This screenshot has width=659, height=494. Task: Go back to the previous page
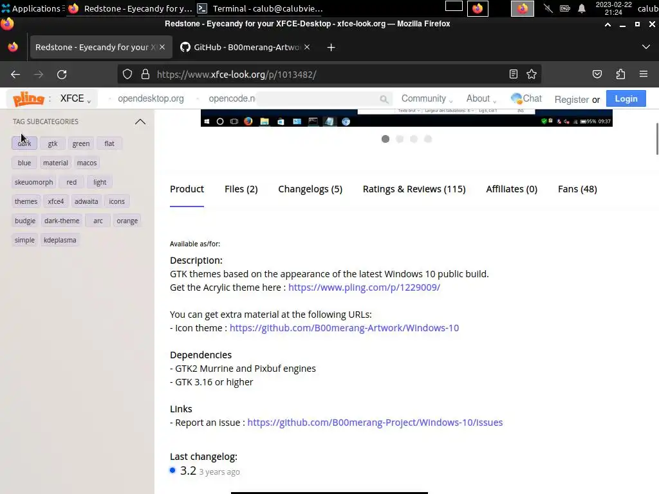pos(15,75)
